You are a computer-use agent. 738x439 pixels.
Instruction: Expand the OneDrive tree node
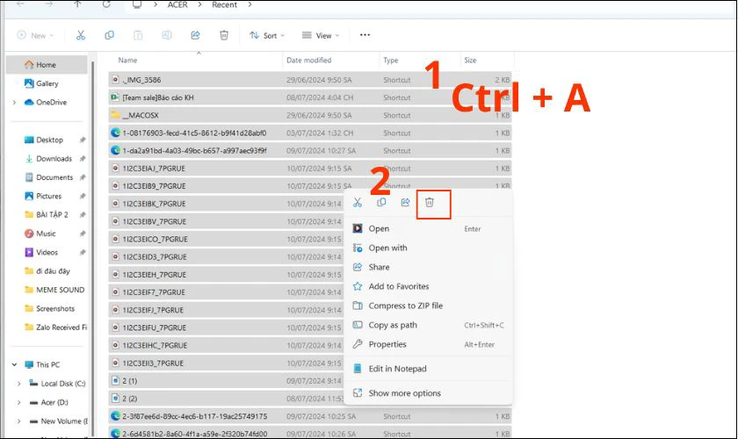click(x=15, y=103)
